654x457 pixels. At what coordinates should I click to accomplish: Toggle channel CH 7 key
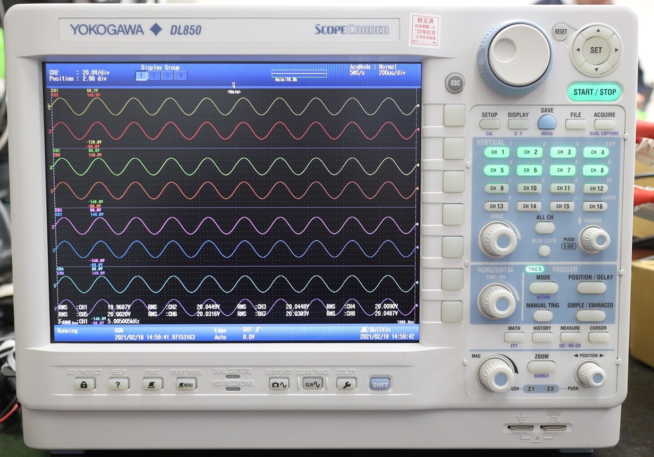[563, 170]
